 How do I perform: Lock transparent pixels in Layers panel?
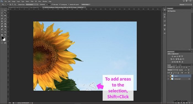[171, 73]
